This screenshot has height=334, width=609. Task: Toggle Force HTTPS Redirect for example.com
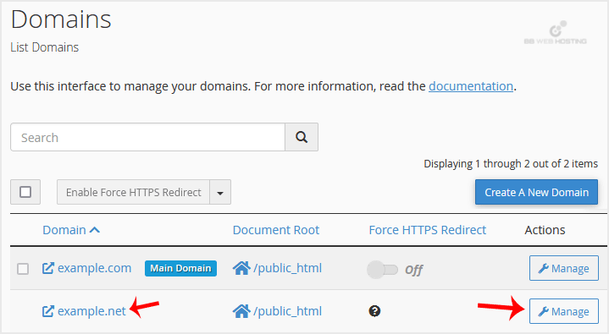click(x=383, y=270)
